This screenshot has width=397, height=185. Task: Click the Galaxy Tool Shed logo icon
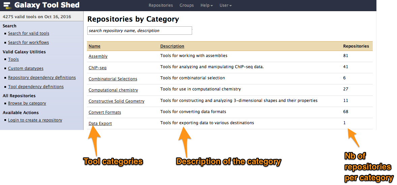(7, 5)
